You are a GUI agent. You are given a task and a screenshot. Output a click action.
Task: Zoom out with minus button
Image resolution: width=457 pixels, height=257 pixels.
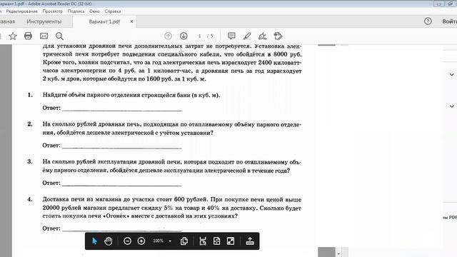pyautogui.click(x=127, y=241)
